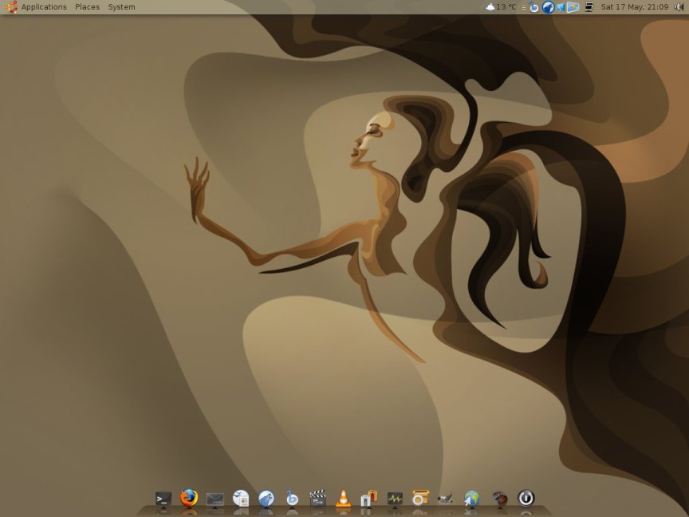689x517 pixels.
Task: Open the Applications menu
Action: coord(44,7)
